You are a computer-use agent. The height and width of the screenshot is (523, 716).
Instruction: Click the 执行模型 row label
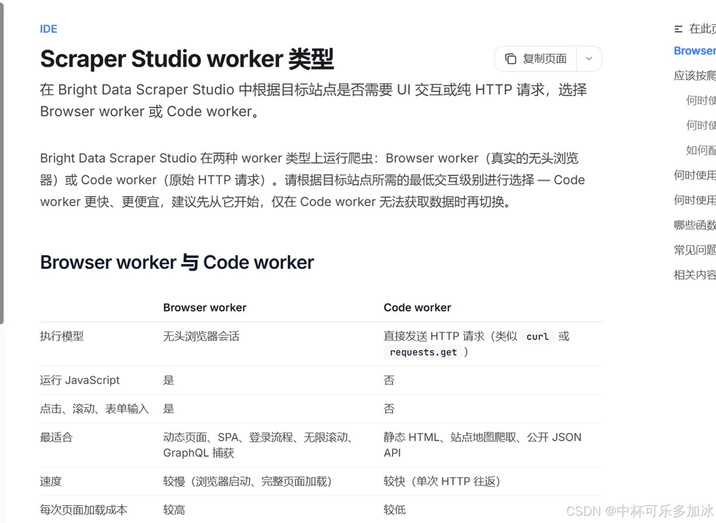point(62,336)
